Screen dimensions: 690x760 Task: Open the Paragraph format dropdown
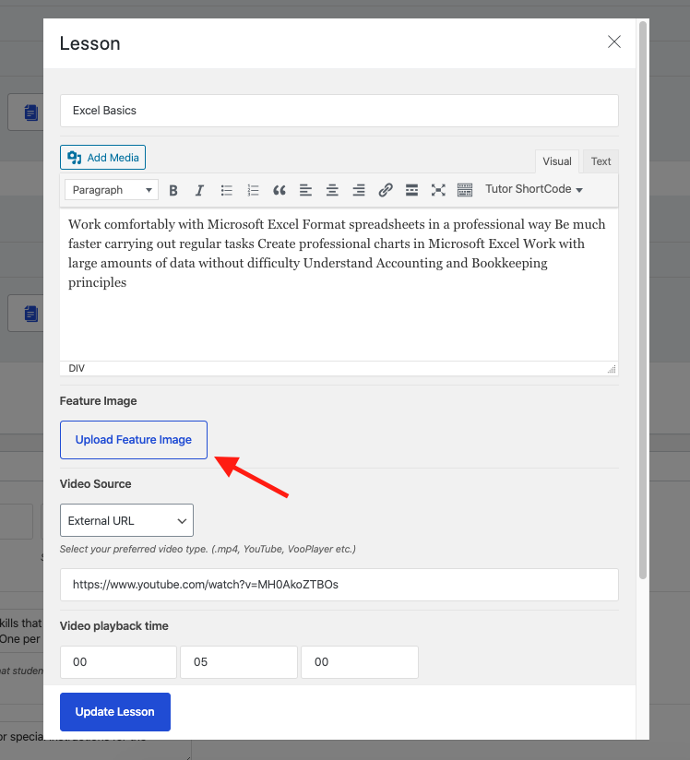coord(112,190)
